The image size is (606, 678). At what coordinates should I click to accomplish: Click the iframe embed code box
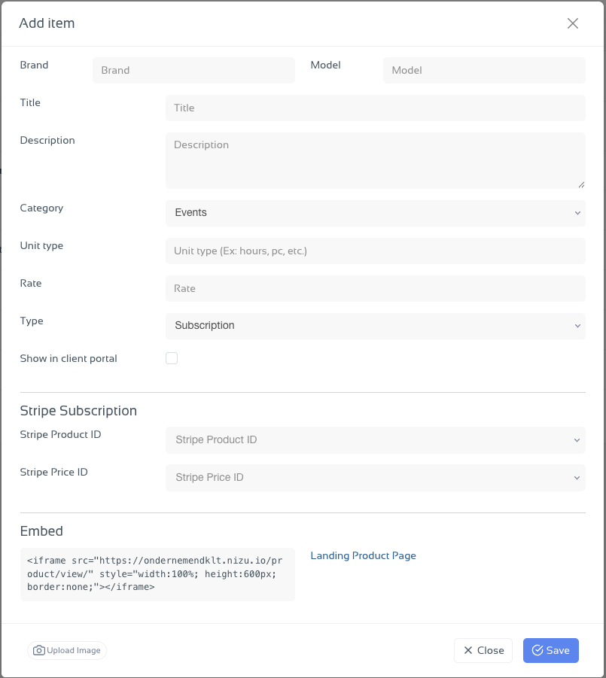(x=157, y=573)
